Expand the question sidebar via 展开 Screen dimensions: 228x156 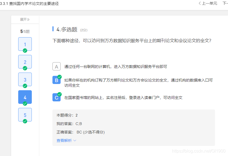tap(25, 20)
